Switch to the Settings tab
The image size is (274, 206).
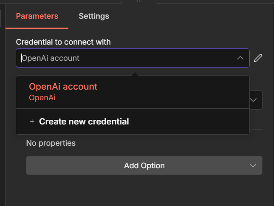click(x=94, y=16)
